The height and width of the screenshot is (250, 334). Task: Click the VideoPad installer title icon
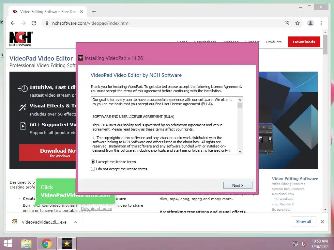[81, 58]
